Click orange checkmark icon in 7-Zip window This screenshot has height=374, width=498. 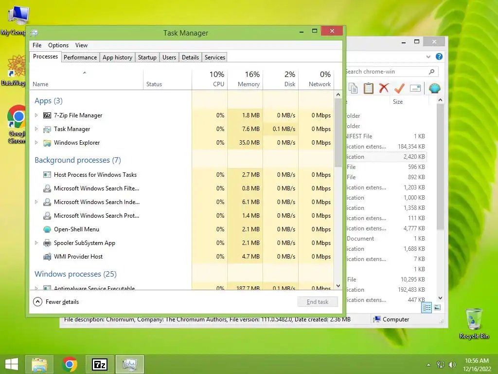(x=400, y=88)
